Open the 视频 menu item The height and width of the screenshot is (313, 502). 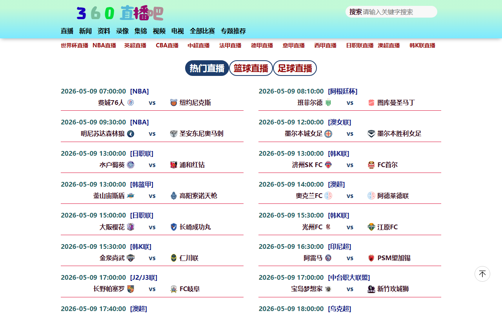[x=159, y=31]
